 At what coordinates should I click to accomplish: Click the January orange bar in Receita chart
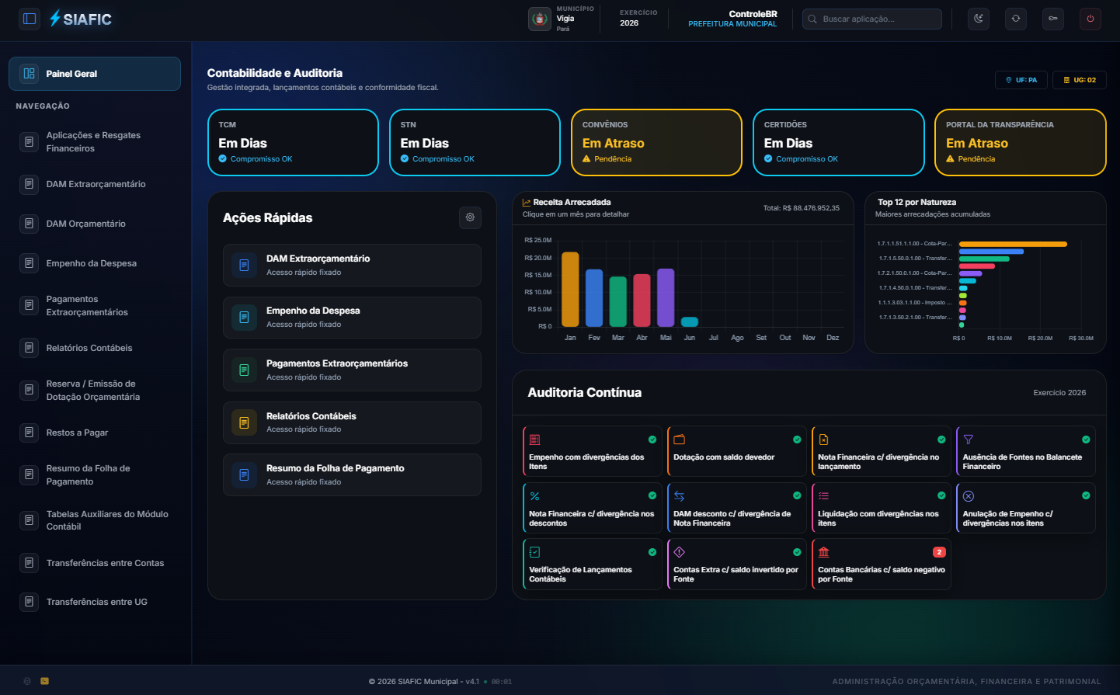pyautogui.click(x=570, y=289)
